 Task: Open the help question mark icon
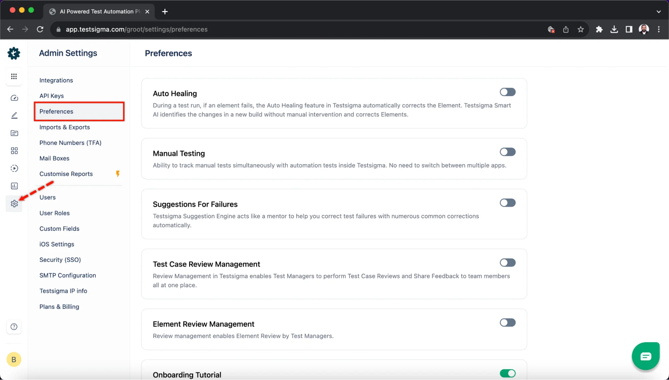(x=14, y=327)
